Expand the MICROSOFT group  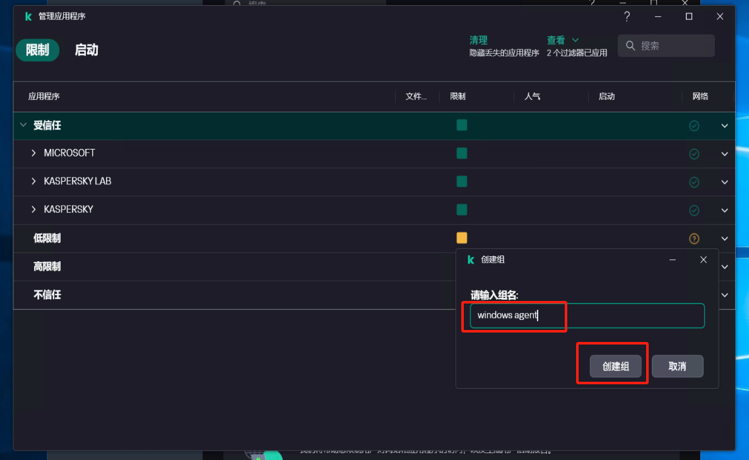click(x=33, y=153)
